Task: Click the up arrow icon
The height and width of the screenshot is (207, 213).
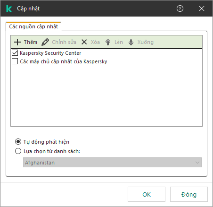Action: (108, 42)
